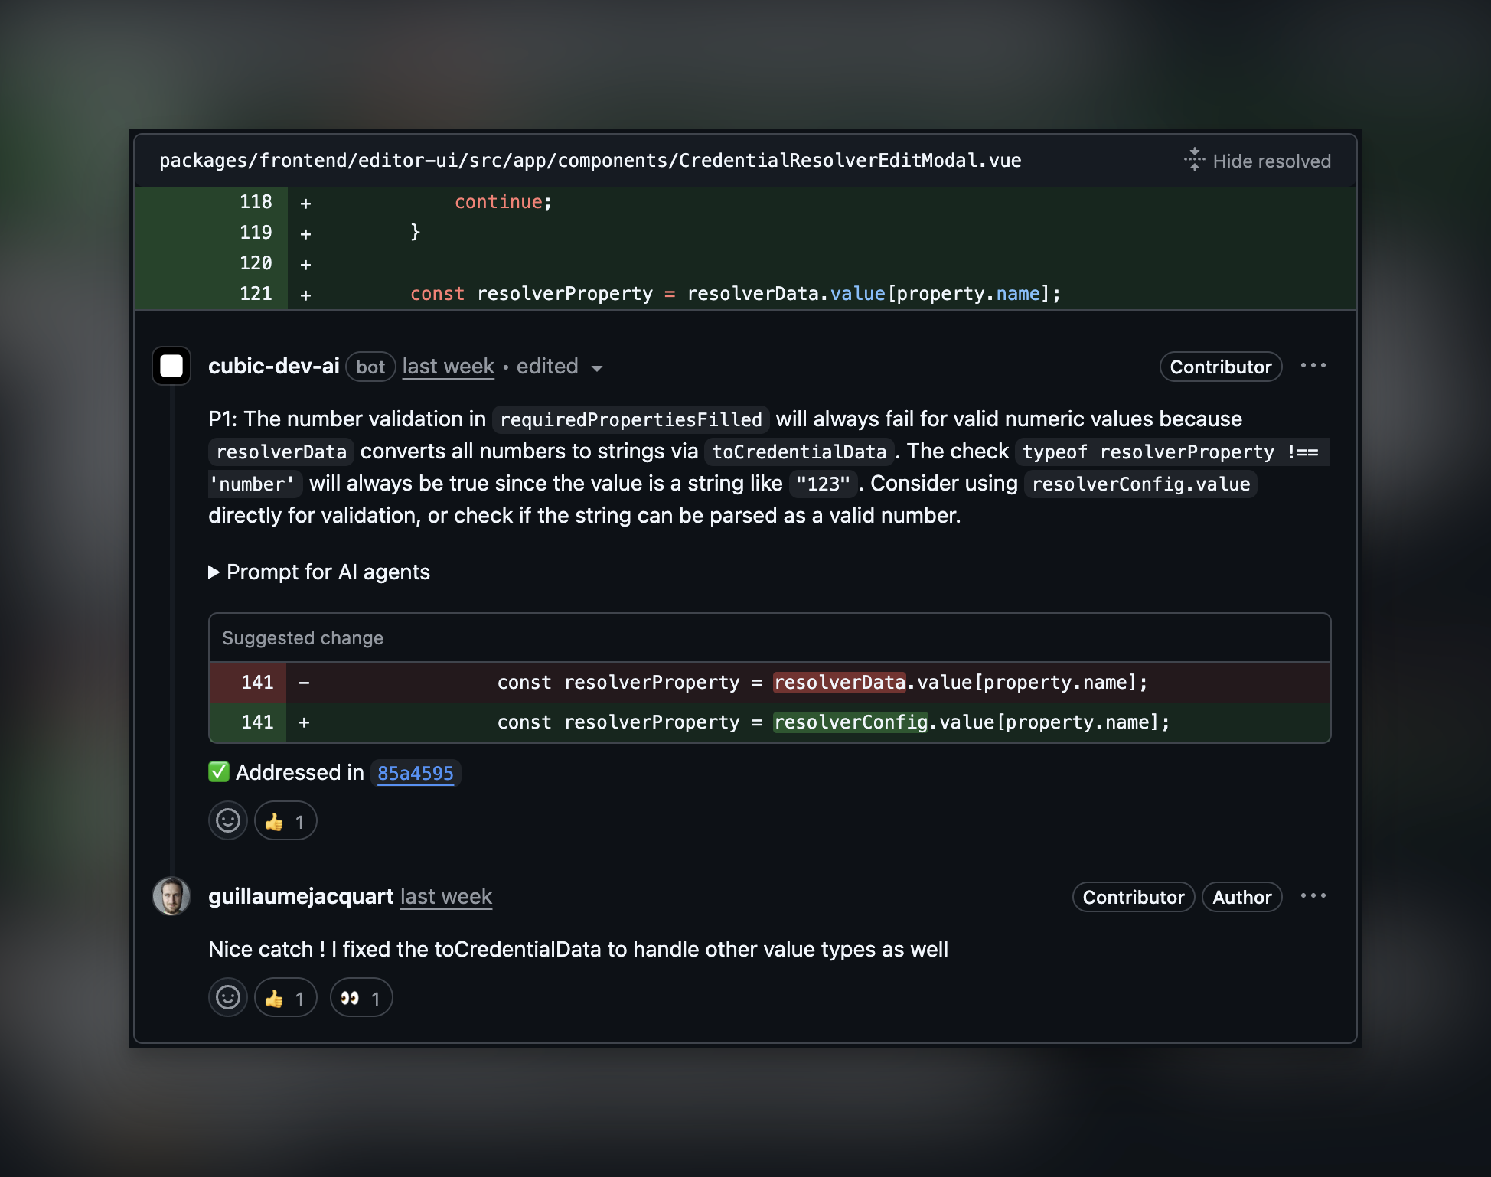Image resolution: width=1491 pixels, height=1177 pixels.
Task: Click the bot label badge
Action: coord(370,367)
